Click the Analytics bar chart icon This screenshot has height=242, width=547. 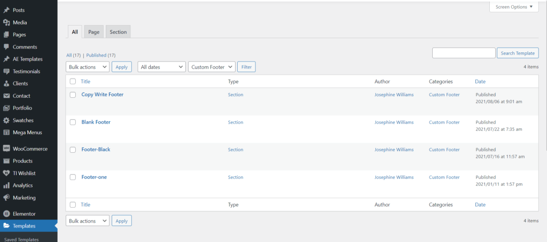pyautogui.click(x=6, y=185)
